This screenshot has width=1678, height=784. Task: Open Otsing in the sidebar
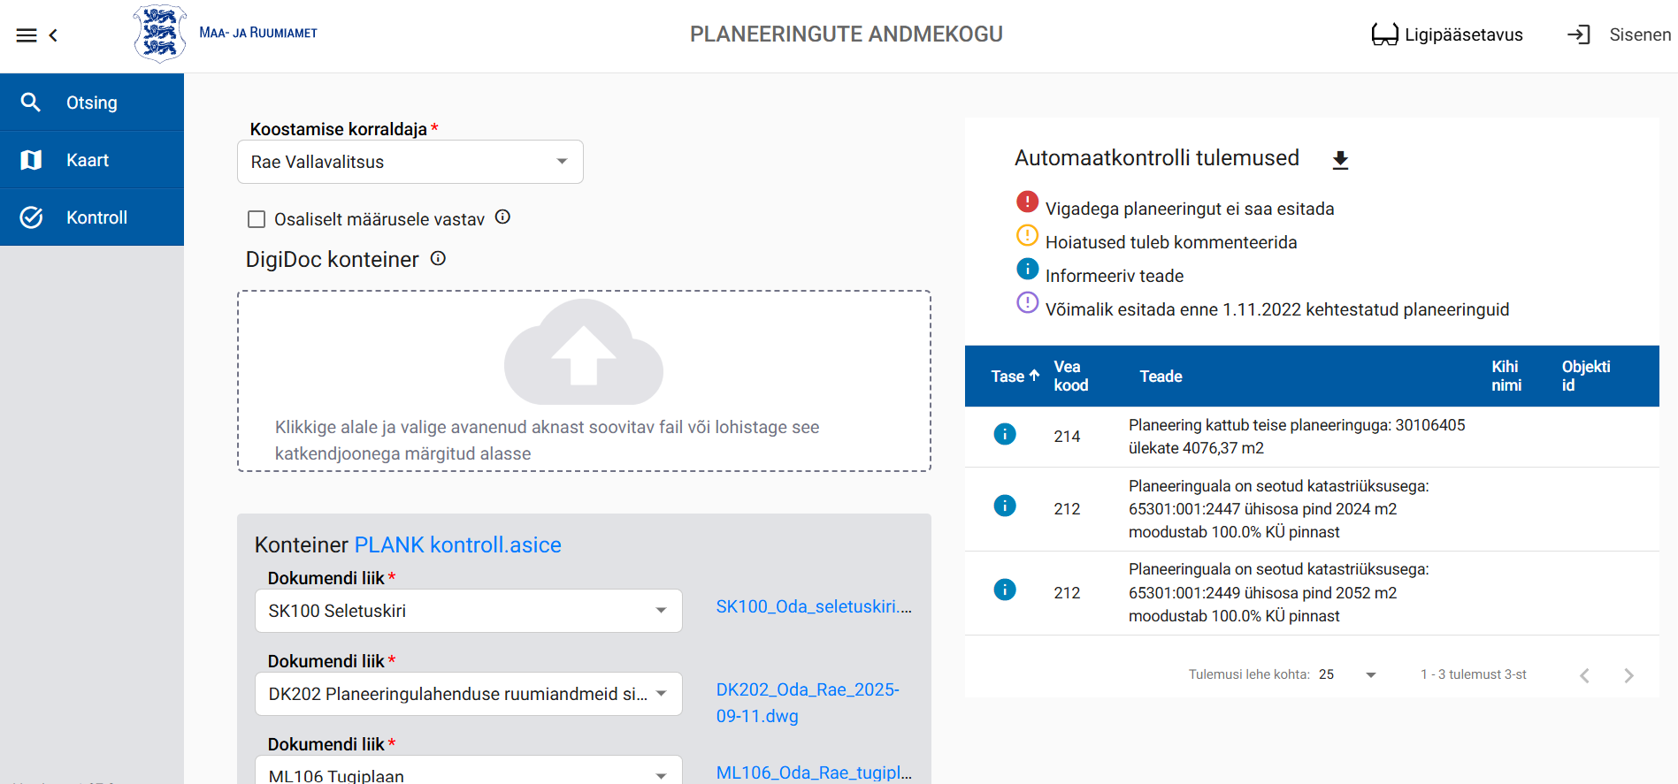[x=92, y=103]
